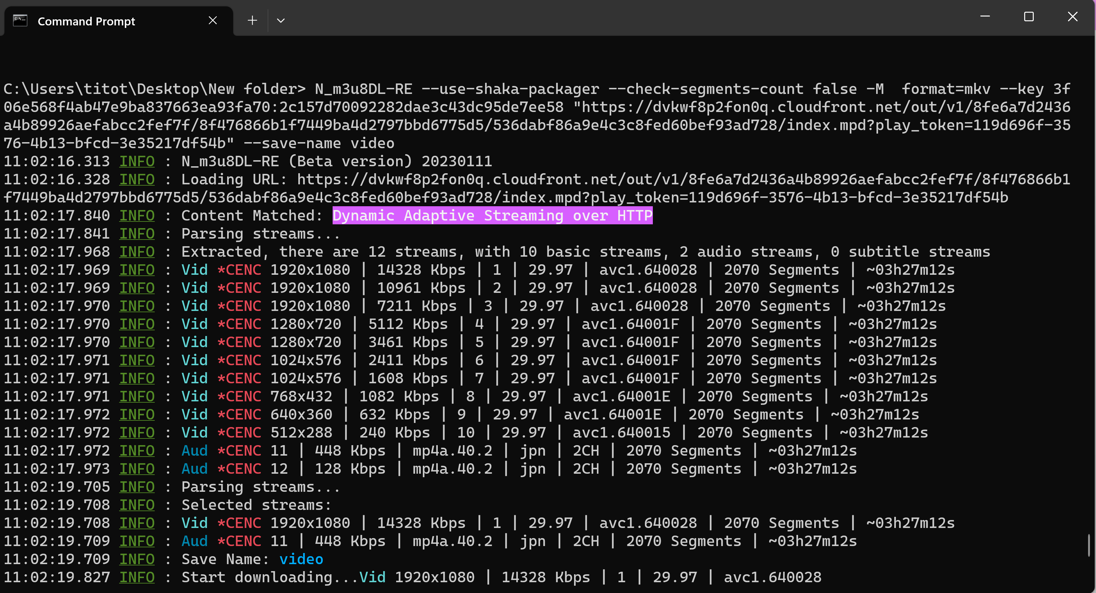The height and width of the screenshot is (593, 1096).
Task: Select the Command Prompt tab
Action: point(86,21)
